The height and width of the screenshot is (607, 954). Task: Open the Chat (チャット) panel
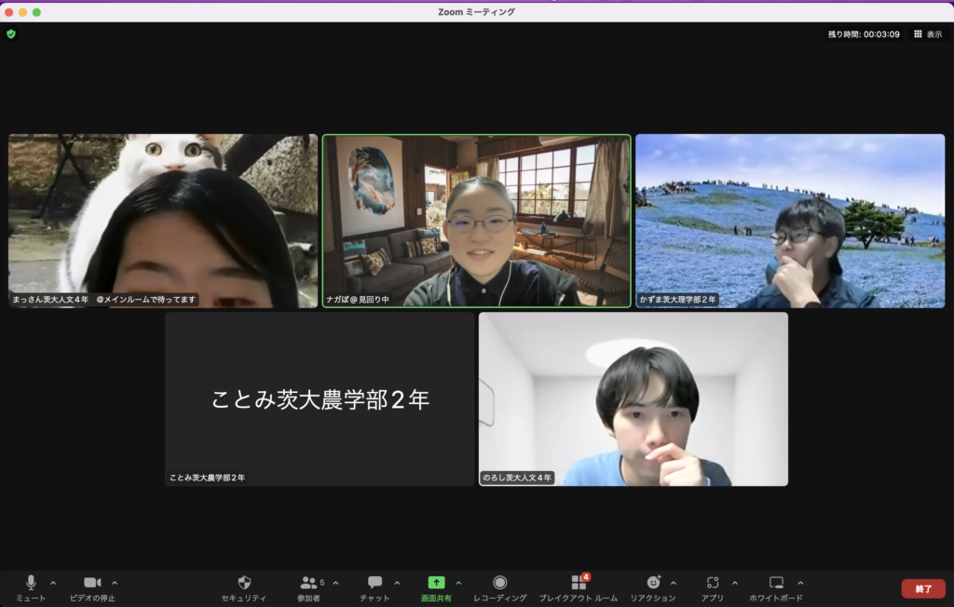tap(375, 583)
